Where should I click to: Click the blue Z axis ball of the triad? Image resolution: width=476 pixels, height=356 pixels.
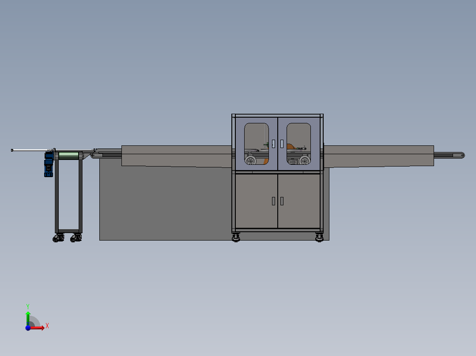click(28, 328)
